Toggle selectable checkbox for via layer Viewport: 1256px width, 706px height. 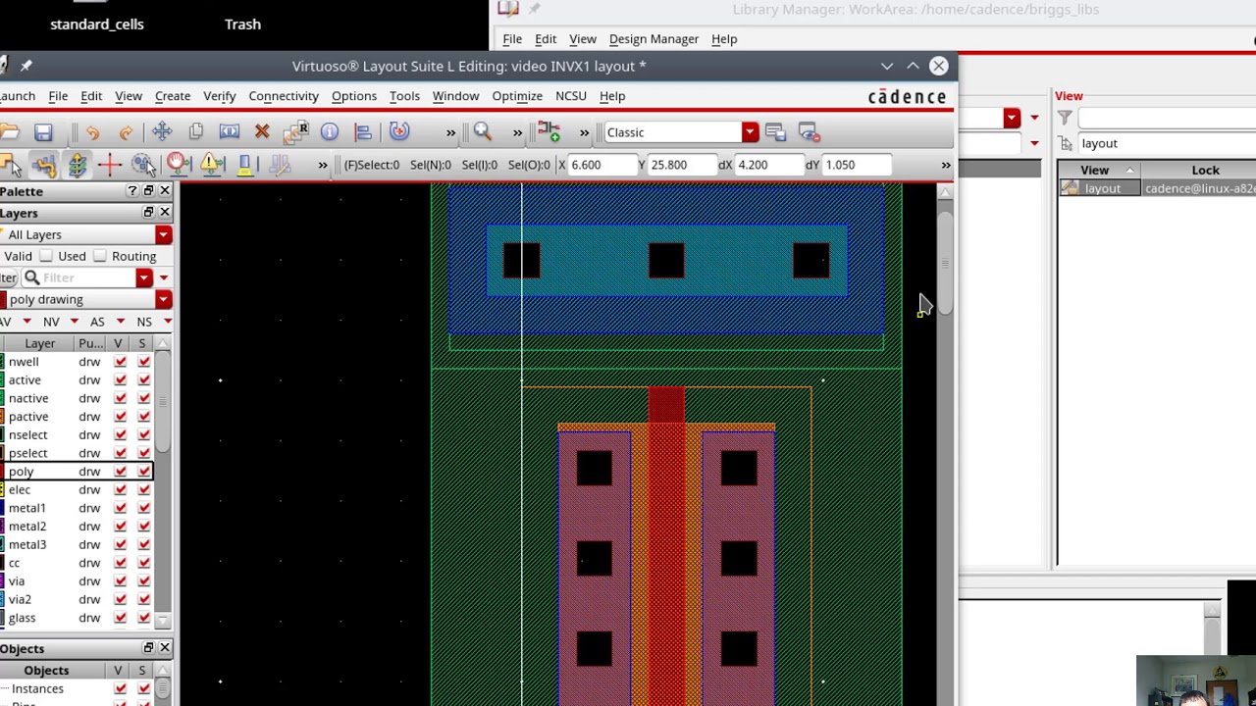(143, 581)
